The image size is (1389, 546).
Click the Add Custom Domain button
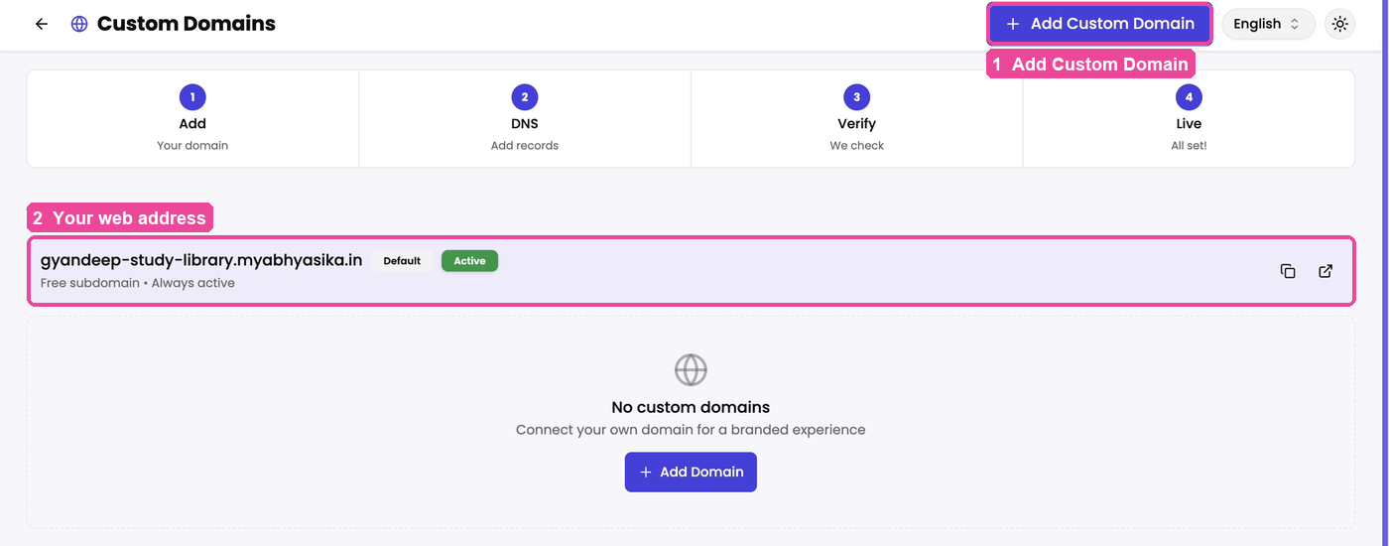[1099, 24]
